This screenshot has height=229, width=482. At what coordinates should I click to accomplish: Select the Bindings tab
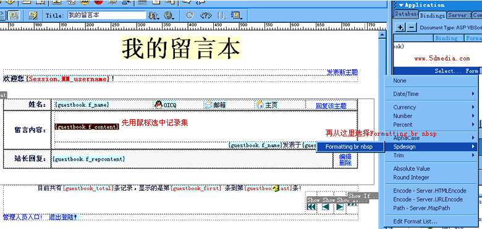(x=432, y=15)
